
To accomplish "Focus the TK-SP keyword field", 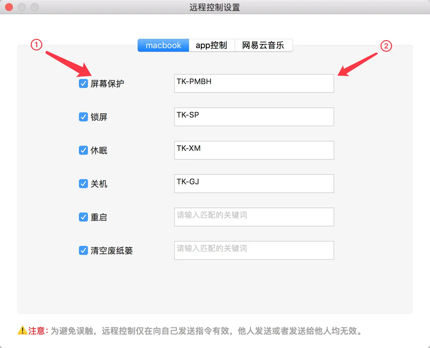I will (254, 117).
